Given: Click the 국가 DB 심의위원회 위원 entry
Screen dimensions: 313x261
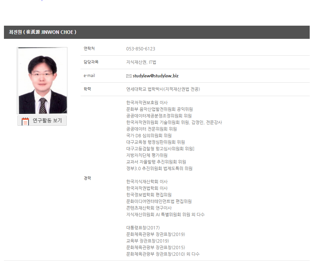Looking at the screenshot, I should 149,136.
